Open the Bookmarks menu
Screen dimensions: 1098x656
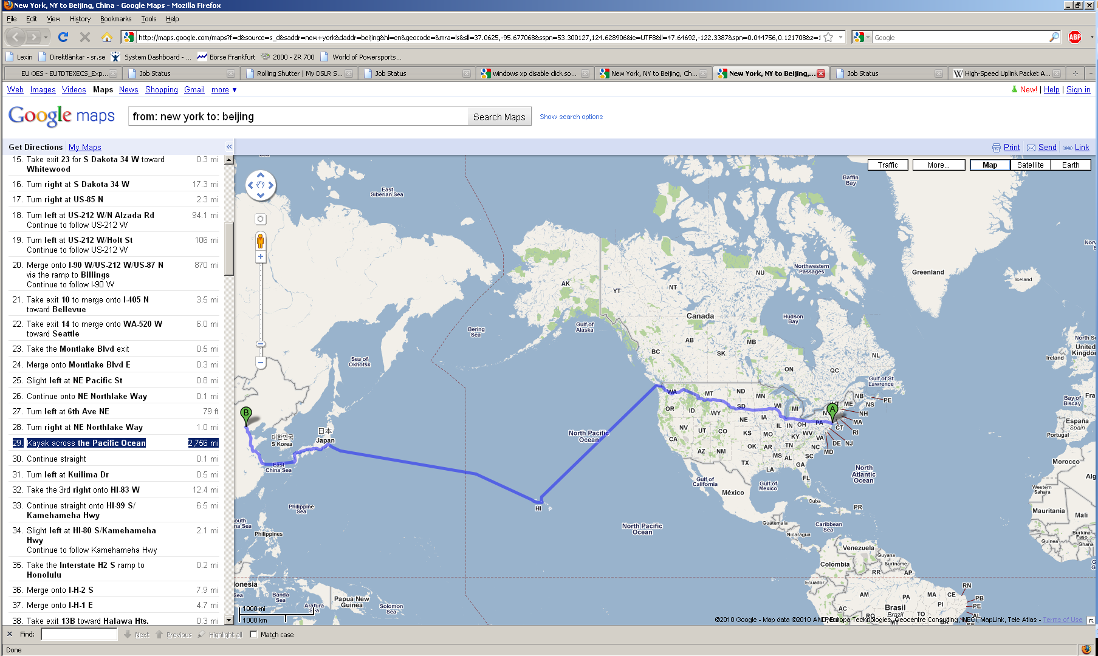116,19
